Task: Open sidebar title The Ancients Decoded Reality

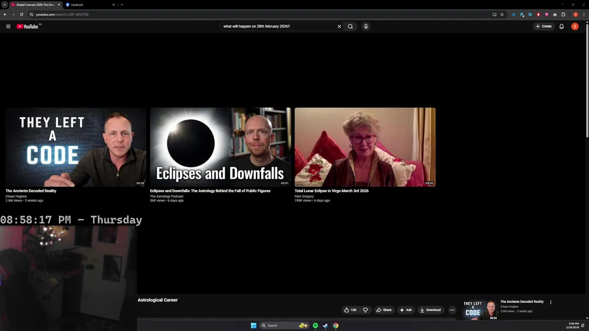Action: pos(522,302)
